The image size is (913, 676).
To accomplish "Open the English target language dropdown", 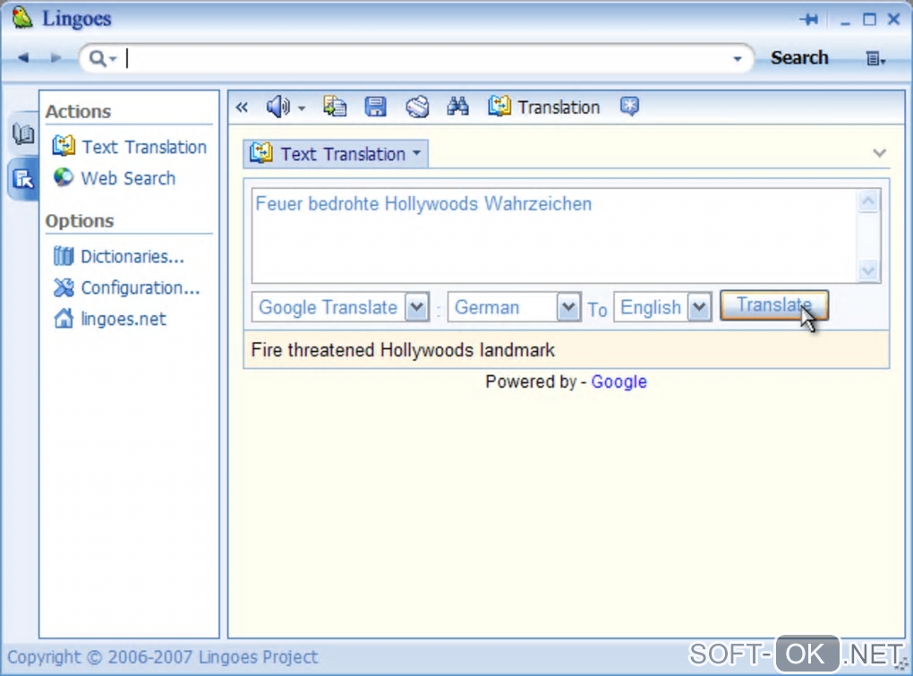I will [699, 307].
